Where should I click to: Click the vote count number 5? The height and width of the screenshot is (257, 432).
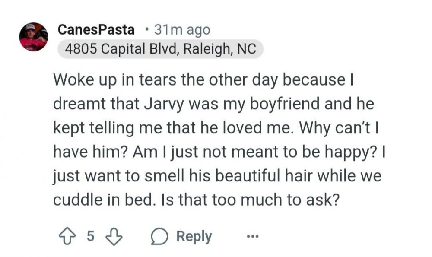coord(90,236)
